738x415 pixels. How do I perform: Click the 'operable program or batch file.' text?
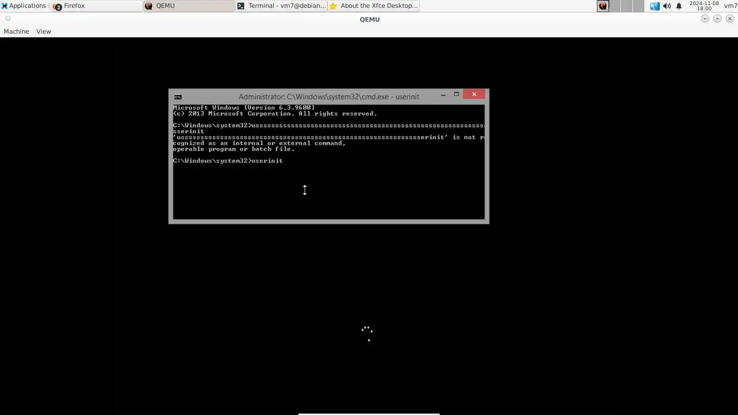(x=233, y=149)
